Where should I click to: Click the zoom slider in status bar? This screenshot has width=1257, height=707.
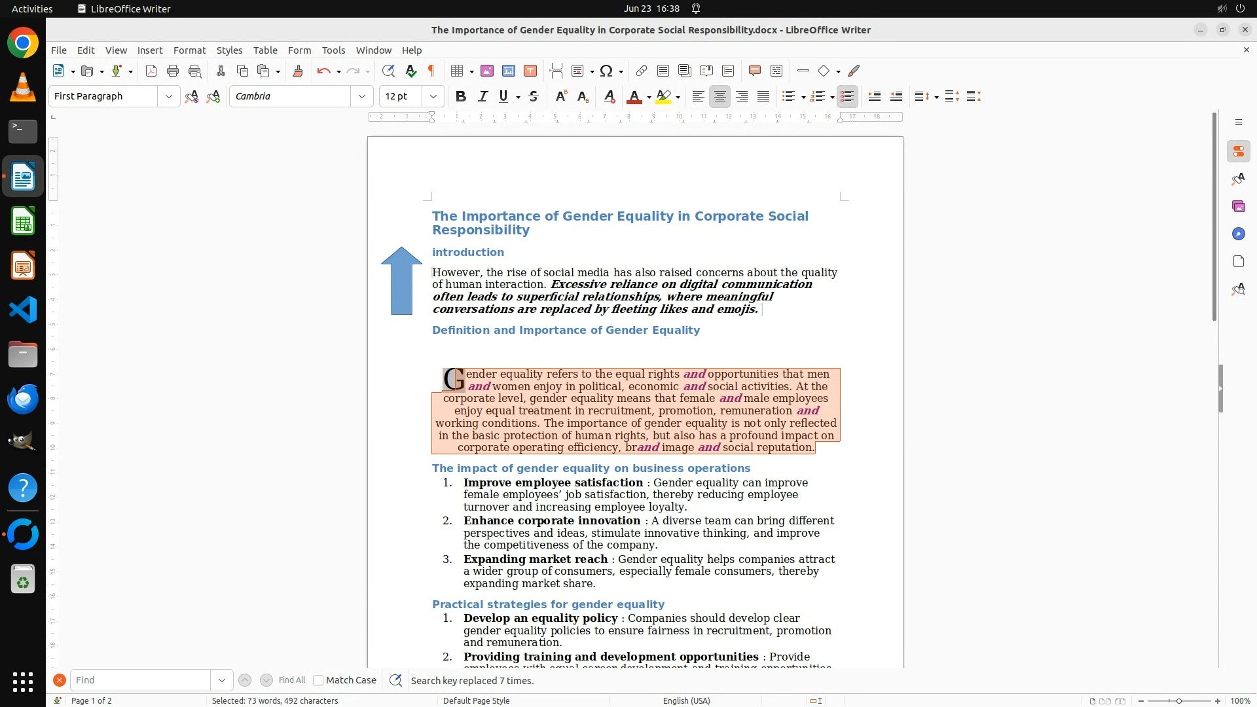(1178, 700)
